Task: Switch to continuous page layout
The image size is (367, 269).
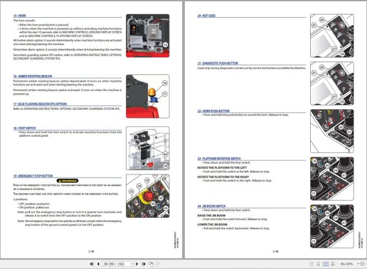Action: 318,264
